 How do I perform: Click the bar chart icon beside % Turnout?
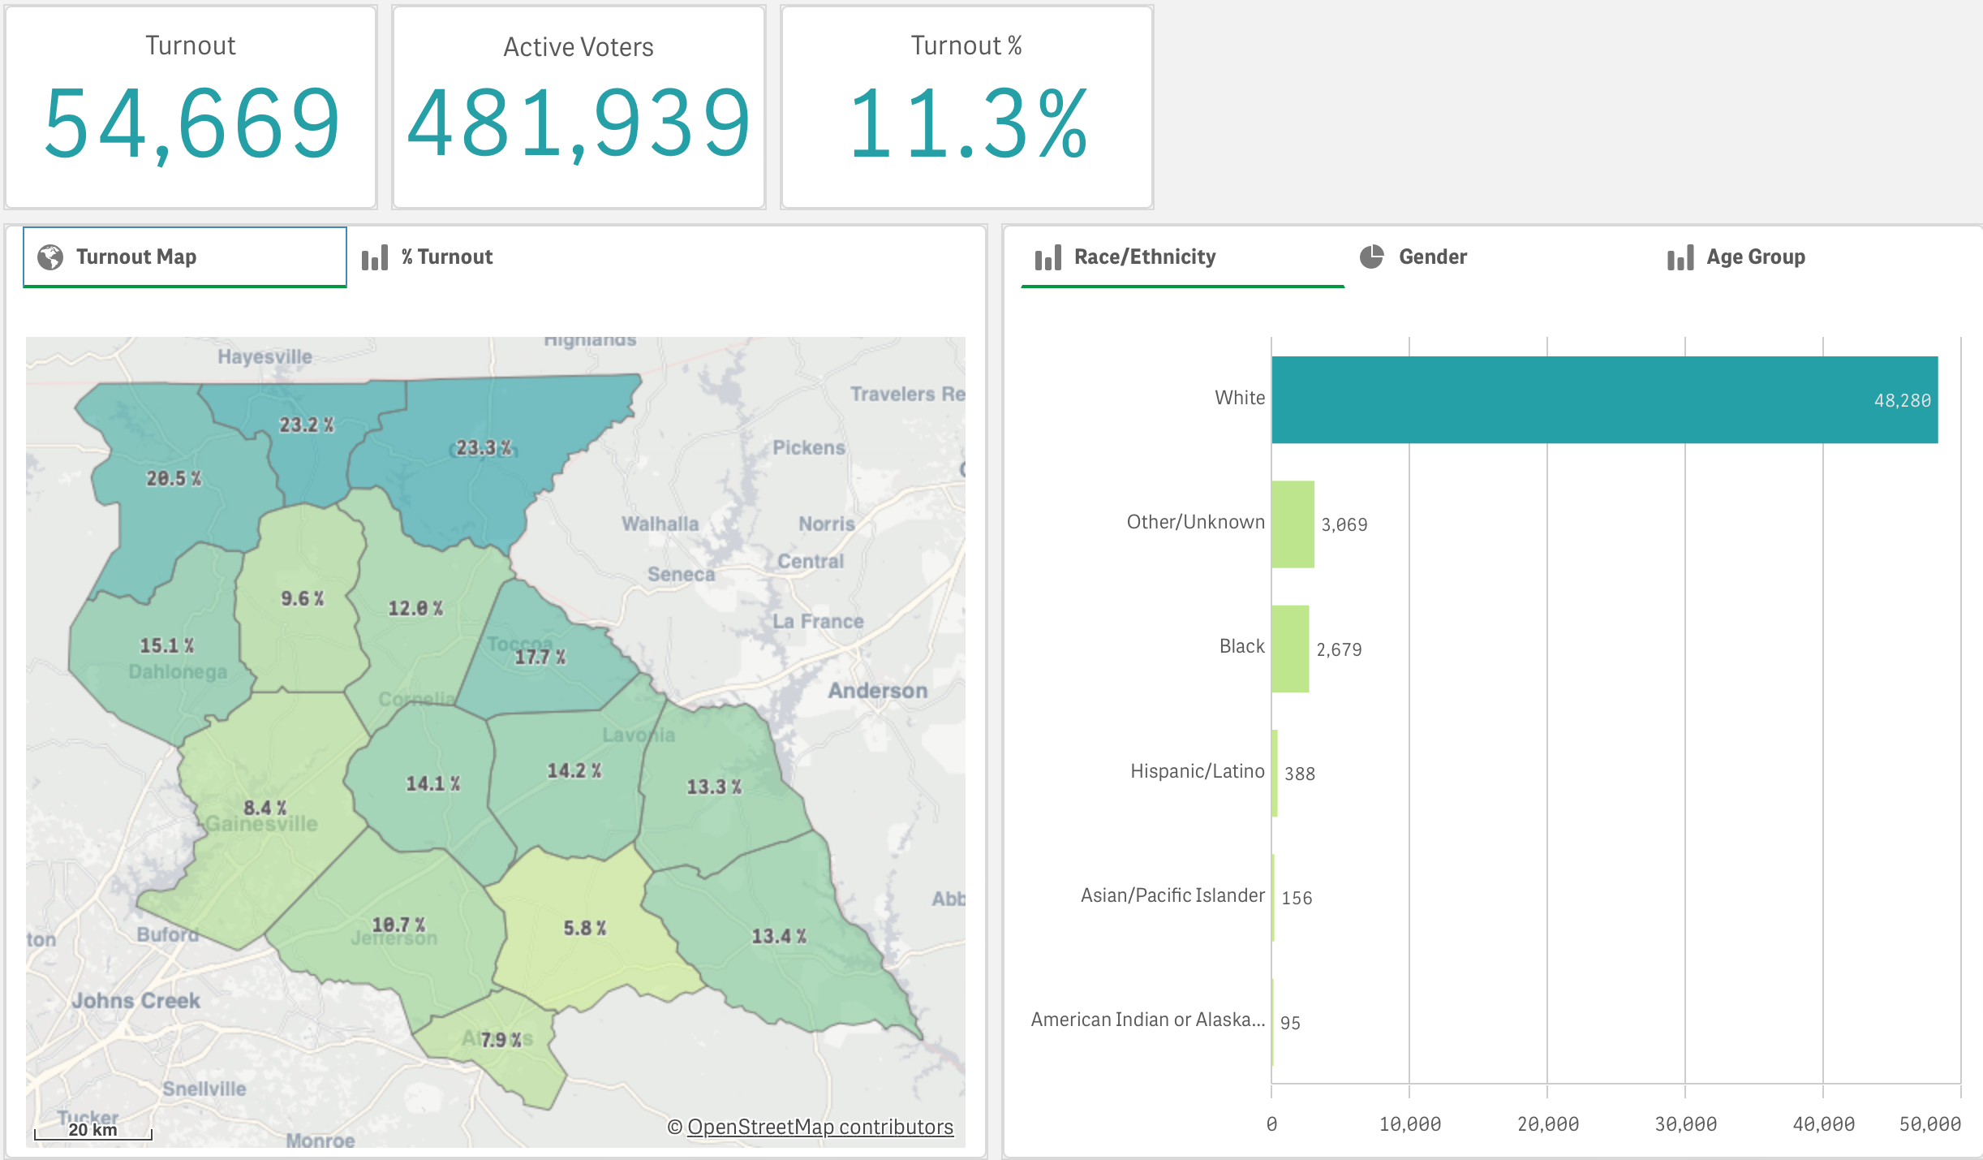pos(375,258)
